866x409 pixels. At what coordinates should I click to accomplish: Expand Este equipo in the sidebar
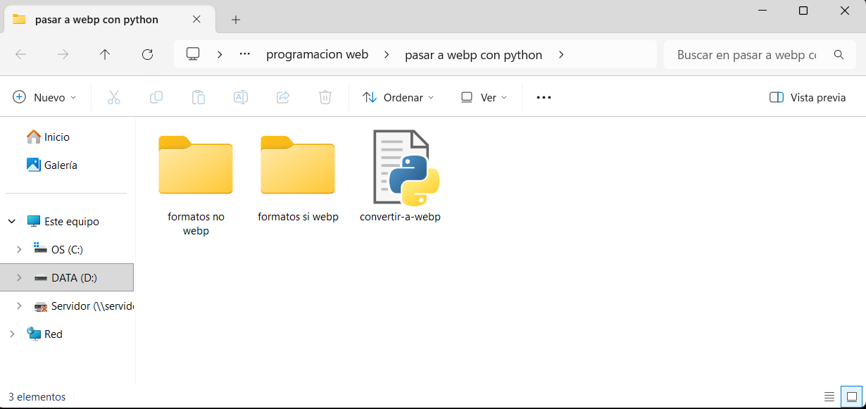click(11, 220)
